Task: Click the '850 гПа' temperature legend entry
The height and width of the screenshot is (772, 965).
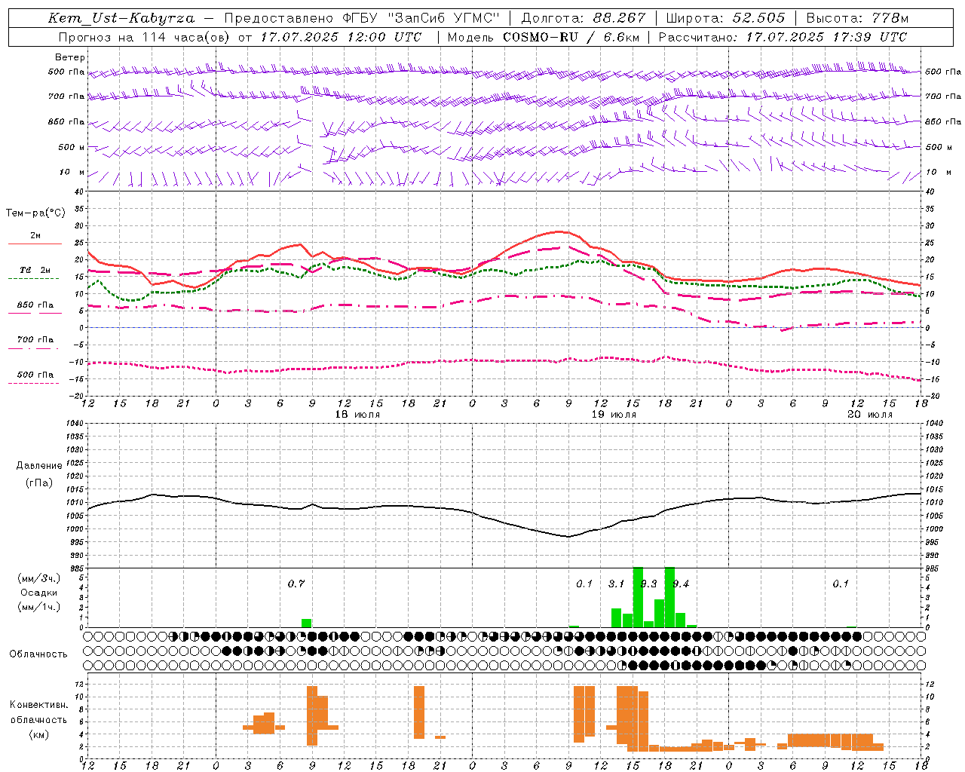Action: point(35,305)
